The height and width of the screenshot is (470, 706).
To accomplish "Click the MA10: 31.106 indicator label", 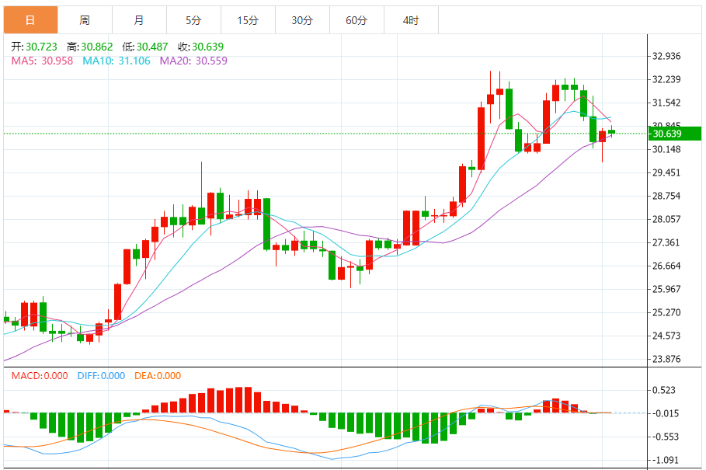I will click(x=117, y=61).
